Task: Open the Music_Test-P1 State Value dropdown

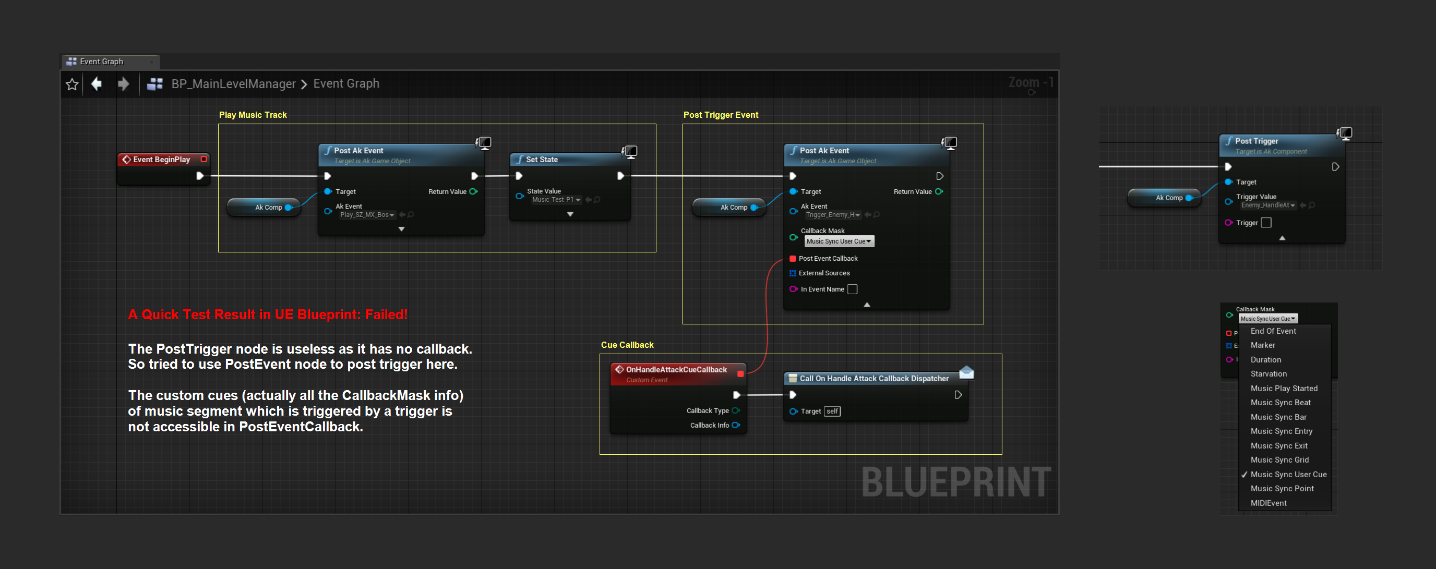Action: (x=556, y=200)
